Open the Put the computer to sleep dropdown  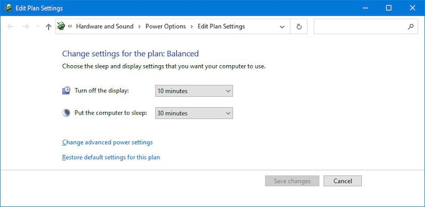[x=194, y=113]
